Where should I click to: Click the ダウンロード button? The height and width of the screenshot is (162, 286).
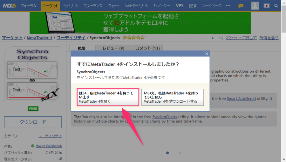click(x=33, y=122)
